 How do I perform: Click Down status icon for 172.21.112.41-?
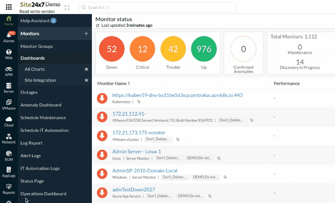[x=102, y=117]
